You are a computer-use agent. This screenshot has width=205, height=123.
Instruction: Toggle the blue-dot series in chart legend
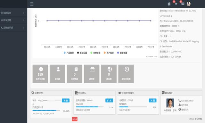pyautogui.click(x=69, y=53)
